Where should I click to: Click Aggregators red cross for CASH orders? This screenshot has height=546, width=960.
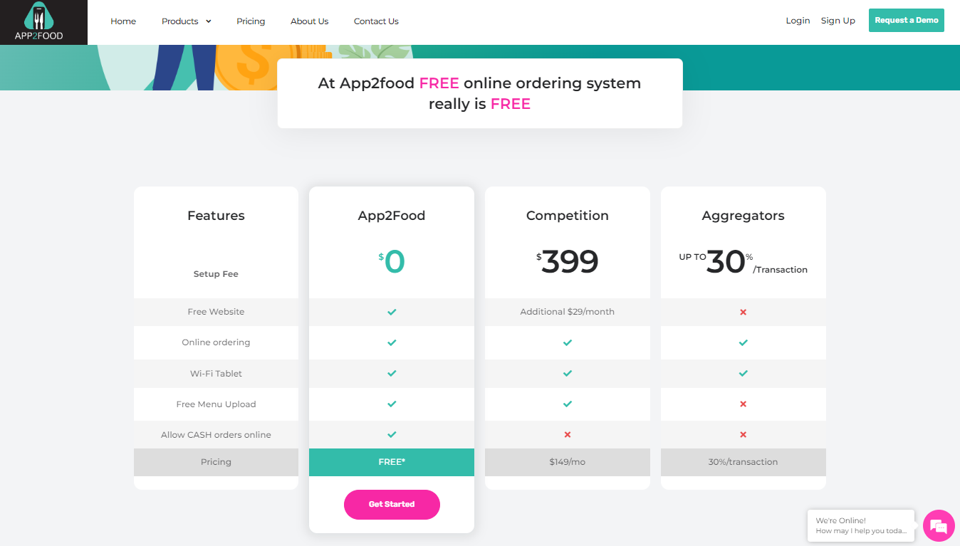tap(744, 434)
